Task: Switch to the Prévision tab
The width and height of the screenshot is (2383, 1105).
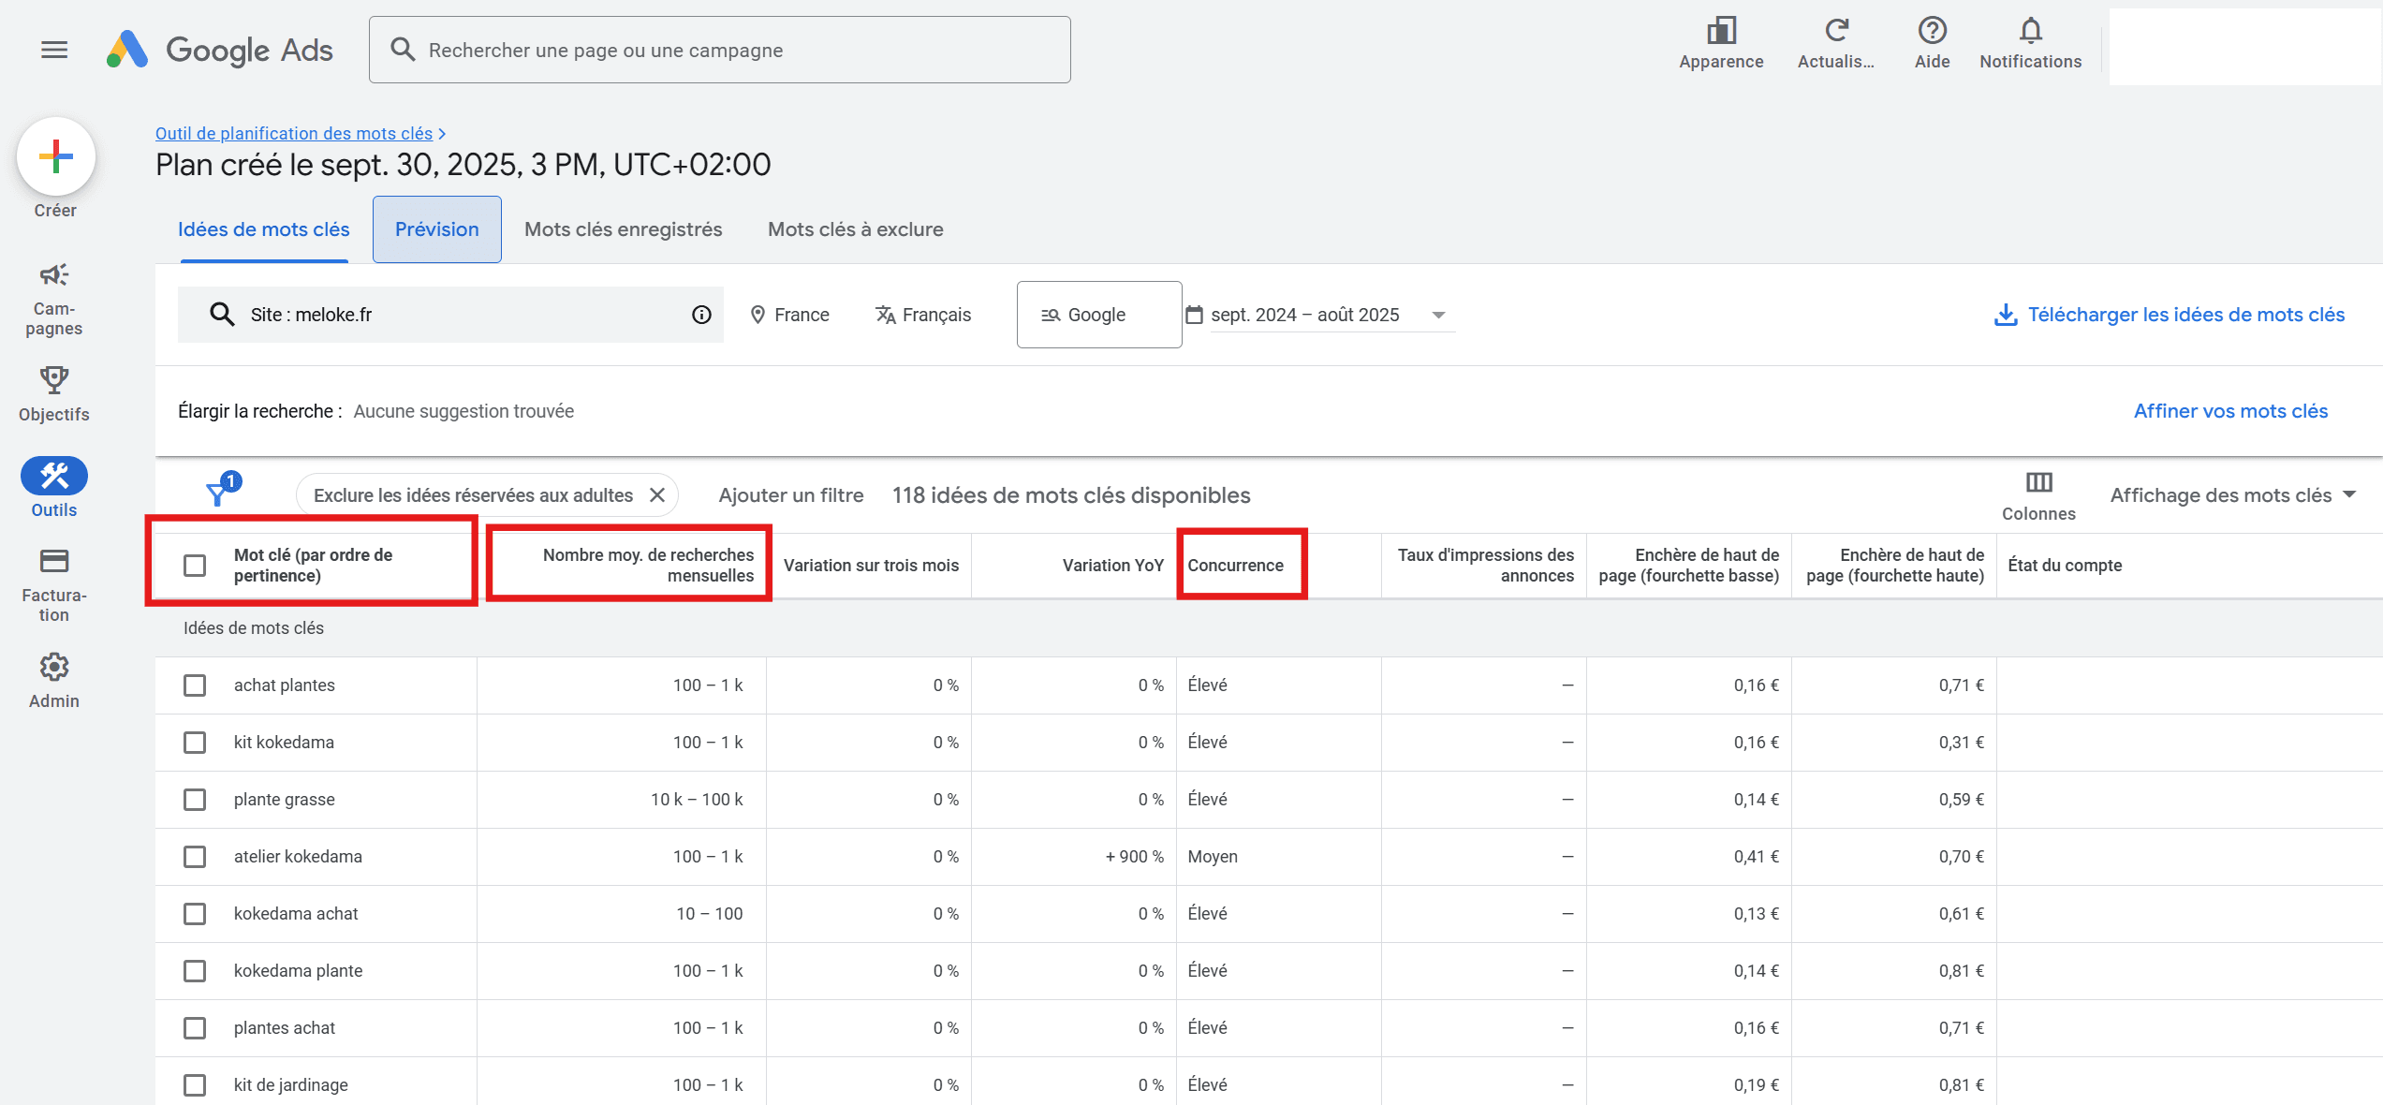Action: (436, 229)
